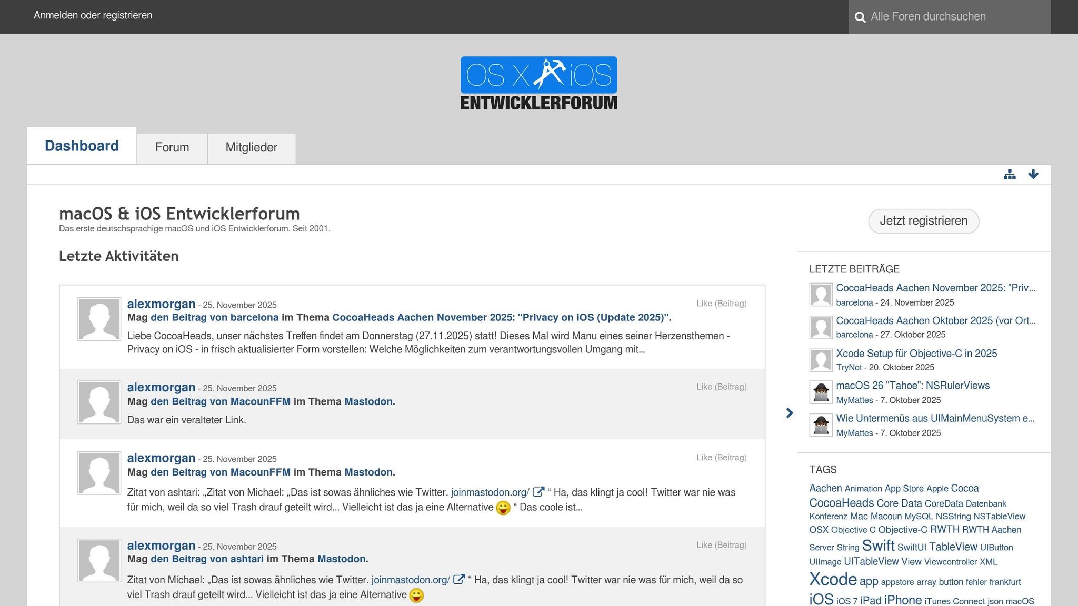Viewport: 1078px width, 606px height.
Task: Open the Xcode tag
Action: (832, 579)
